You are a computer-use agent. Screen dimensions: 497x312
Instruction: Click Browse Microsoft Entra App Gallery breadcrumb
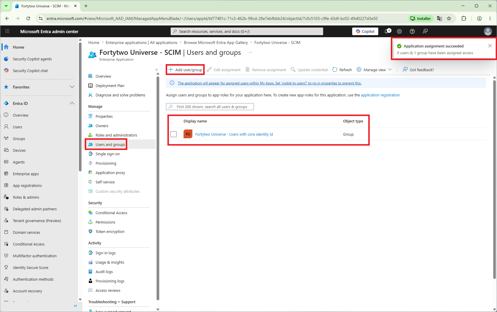[216, 43]
